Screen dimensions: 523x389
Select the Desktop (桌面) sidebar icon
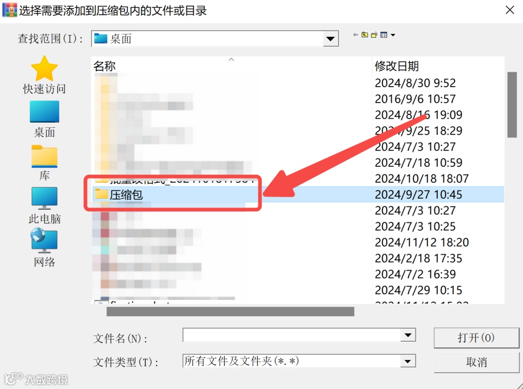tap(45, 112)
